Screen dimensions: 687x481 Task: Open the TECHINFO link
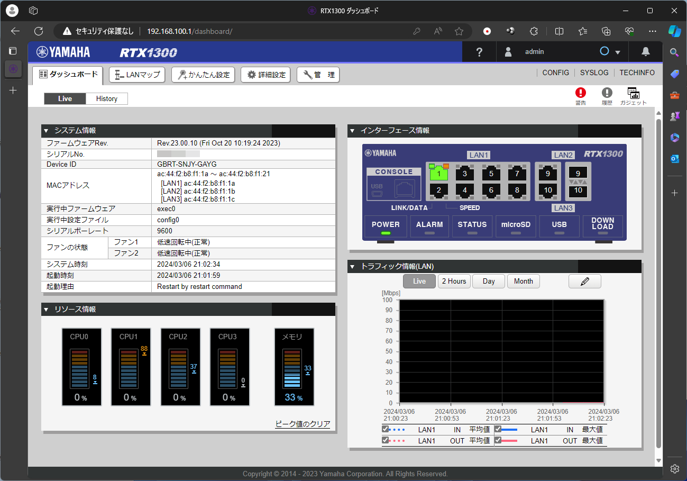(637, 72)
